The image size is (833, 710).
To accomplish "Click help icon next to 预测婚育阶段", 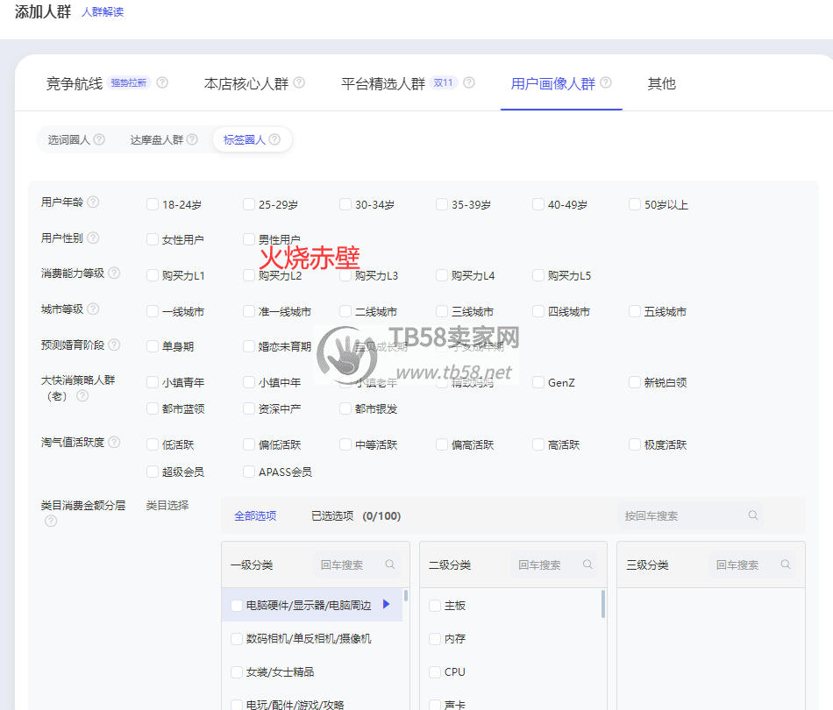I will coord(114,344).
